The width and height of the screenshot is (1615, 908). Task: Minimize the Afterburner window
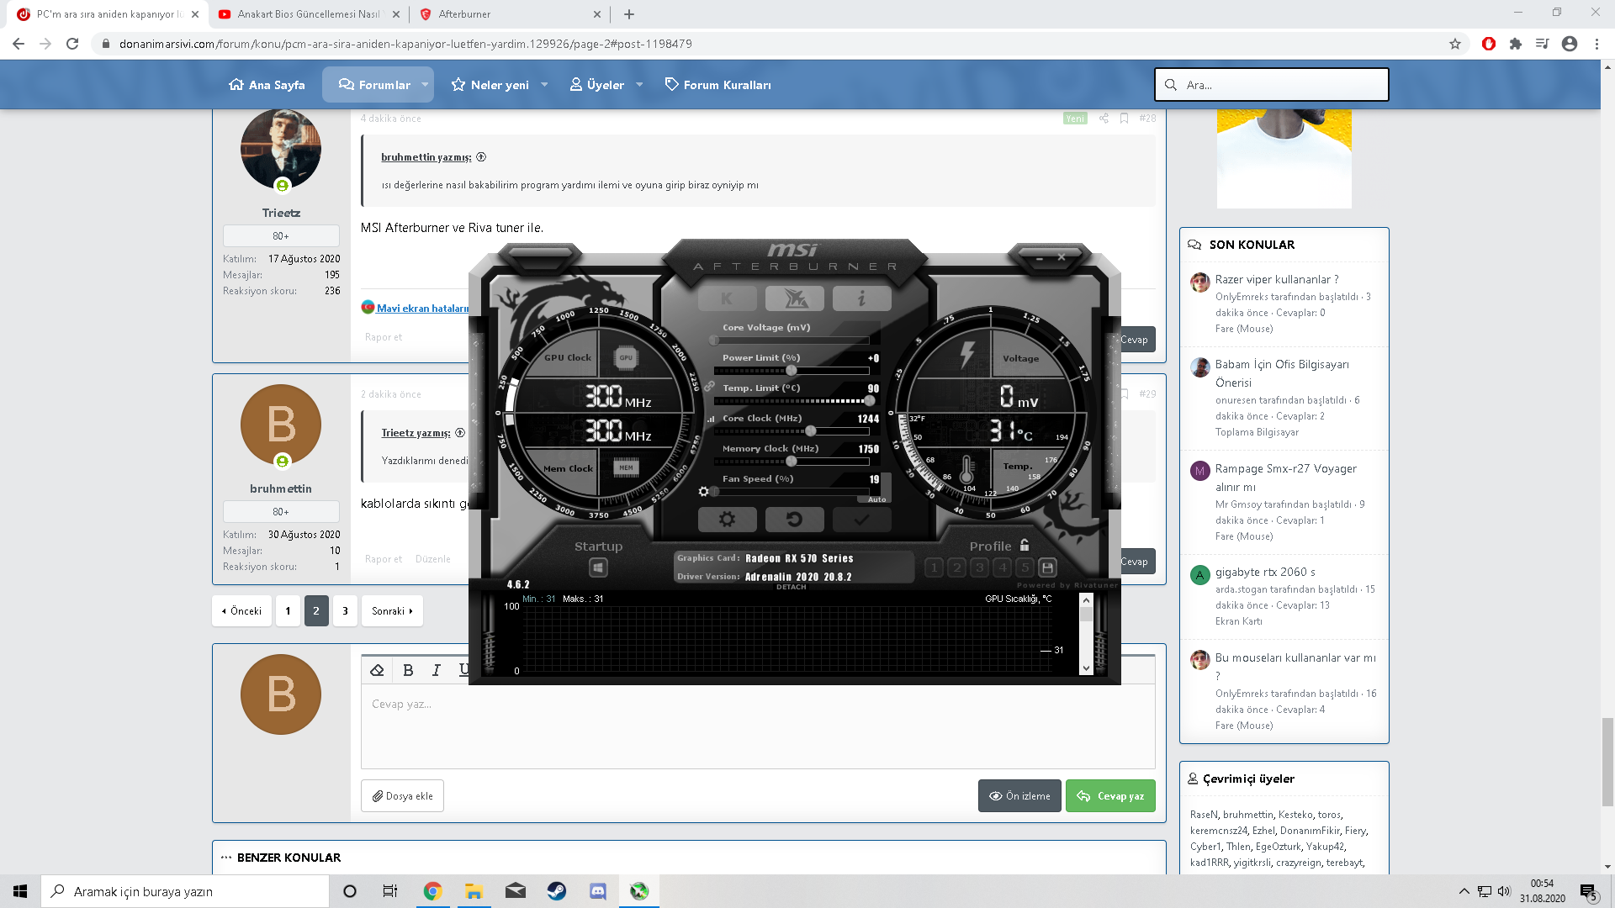point(1040,258)
